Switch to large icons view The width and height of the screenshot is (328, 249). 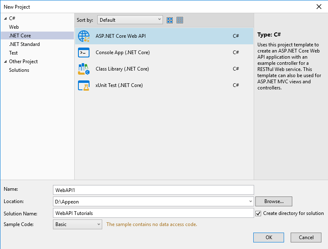click(170, 20)
